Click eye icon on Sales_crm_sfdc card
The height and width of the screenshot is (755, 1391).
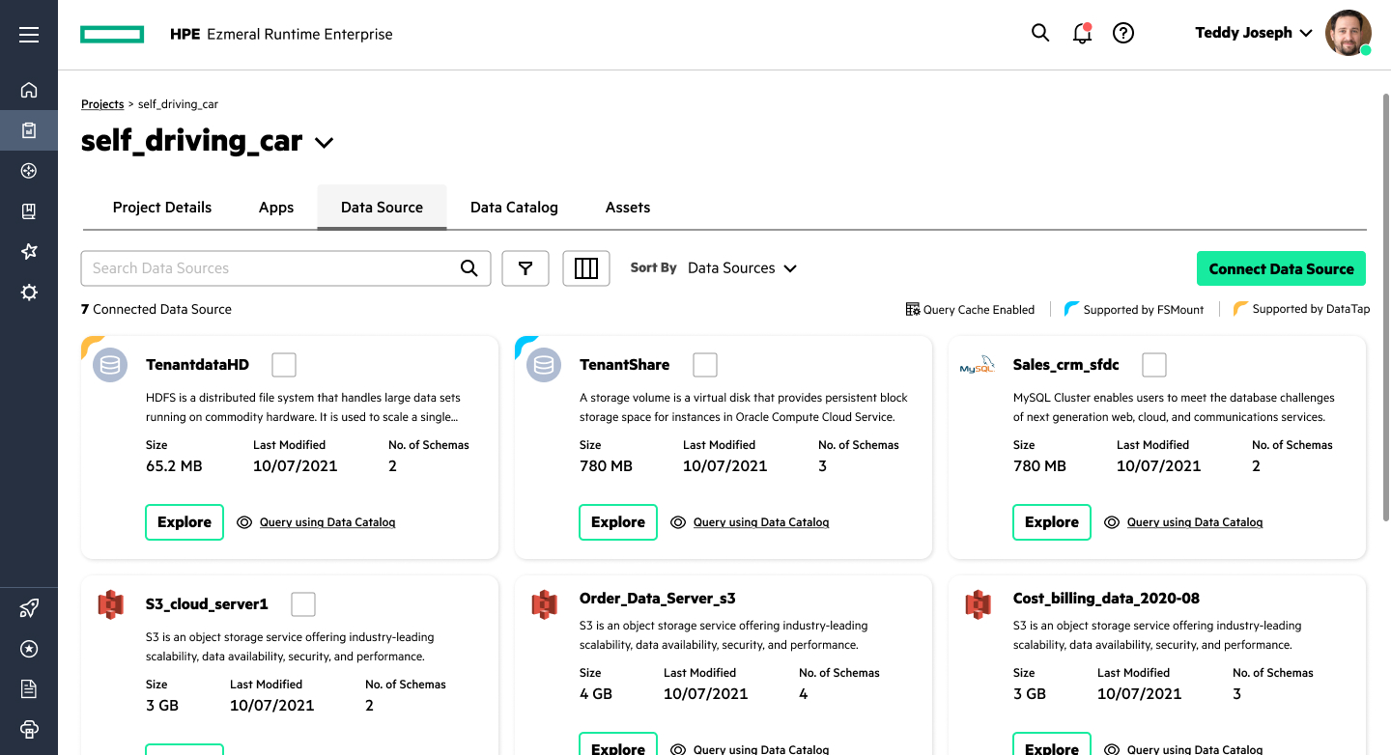[x=1112, y=522]
